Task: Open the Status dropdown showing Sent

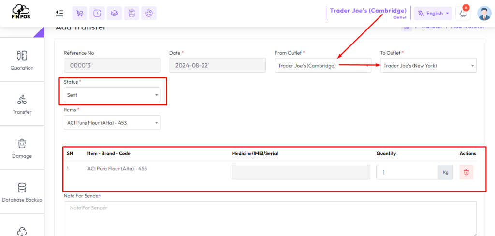Action: click(112, 94)
